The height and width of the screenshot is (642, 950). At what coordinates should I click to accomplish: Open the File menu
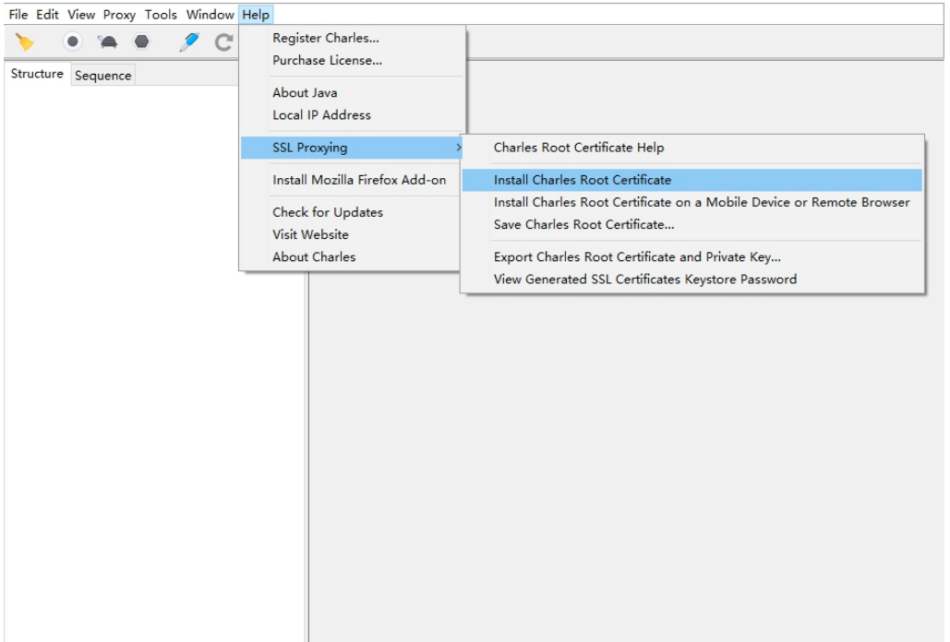(x=18, y=15)
